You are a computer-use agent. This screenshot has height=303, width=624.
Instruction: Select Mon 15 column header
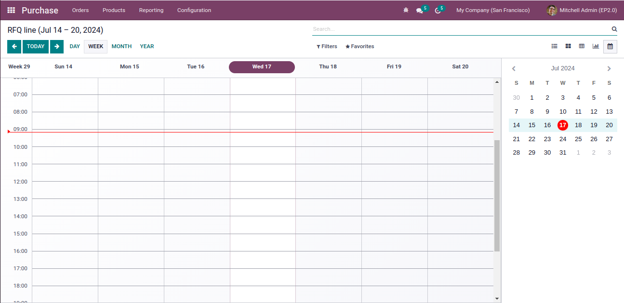(x=129, y=67)
